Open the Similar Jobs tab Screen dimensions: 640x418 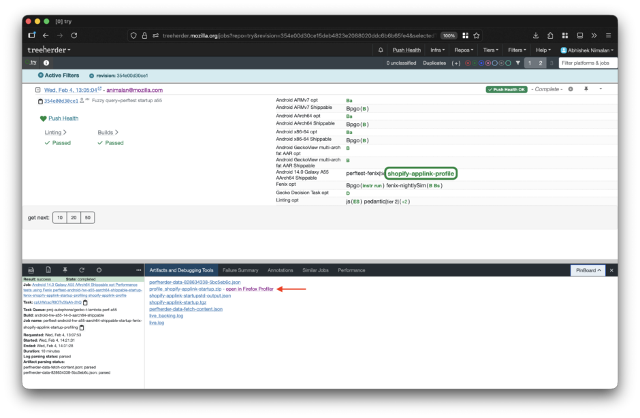[x=315, y=270]
